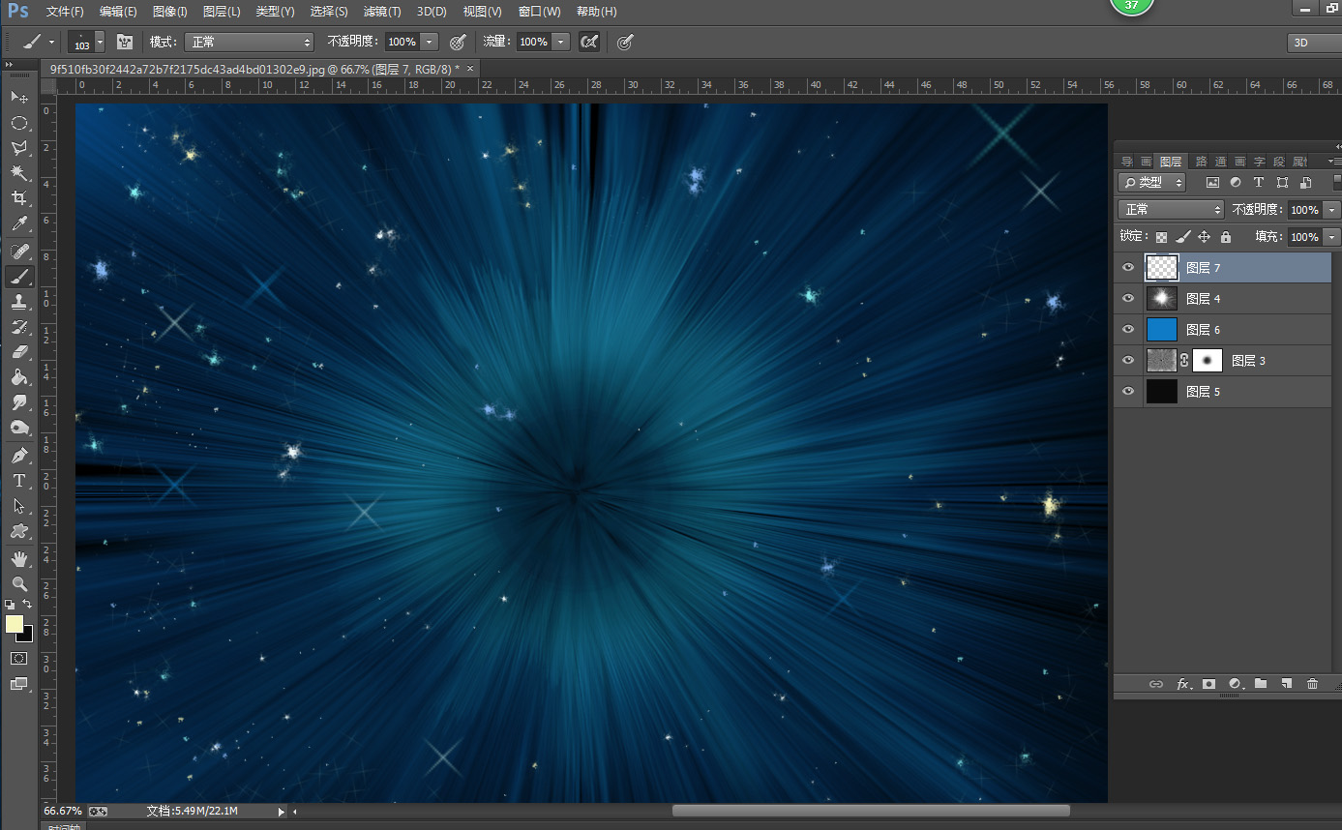The image size is (1342, 830).
Task: Select the Sponge tool
Action: pos(18,428)
